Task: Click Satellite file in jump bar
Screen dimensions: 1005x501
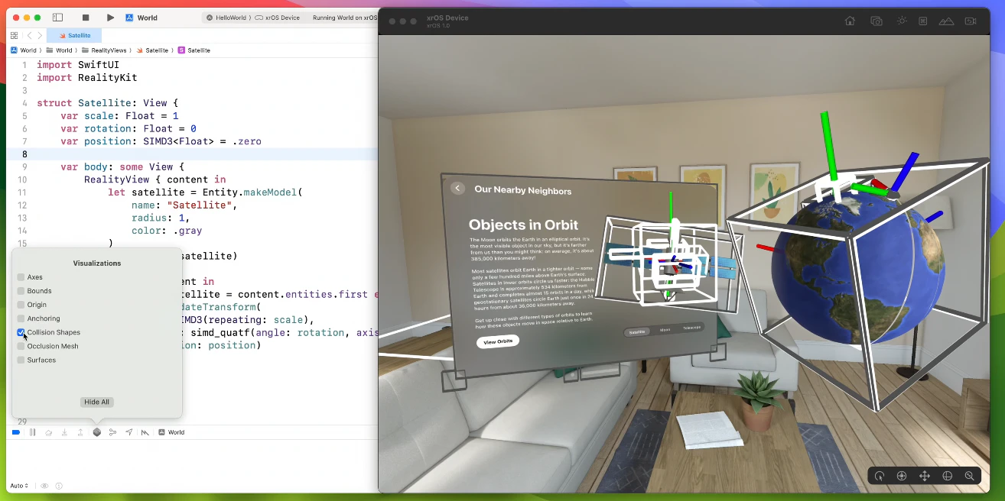Action: (152, 50)
